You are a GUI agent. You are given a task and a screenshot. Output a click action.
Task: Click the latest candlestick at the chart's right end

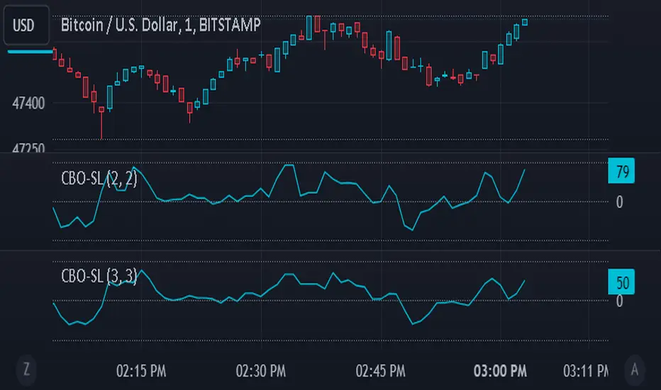point(525,22)
